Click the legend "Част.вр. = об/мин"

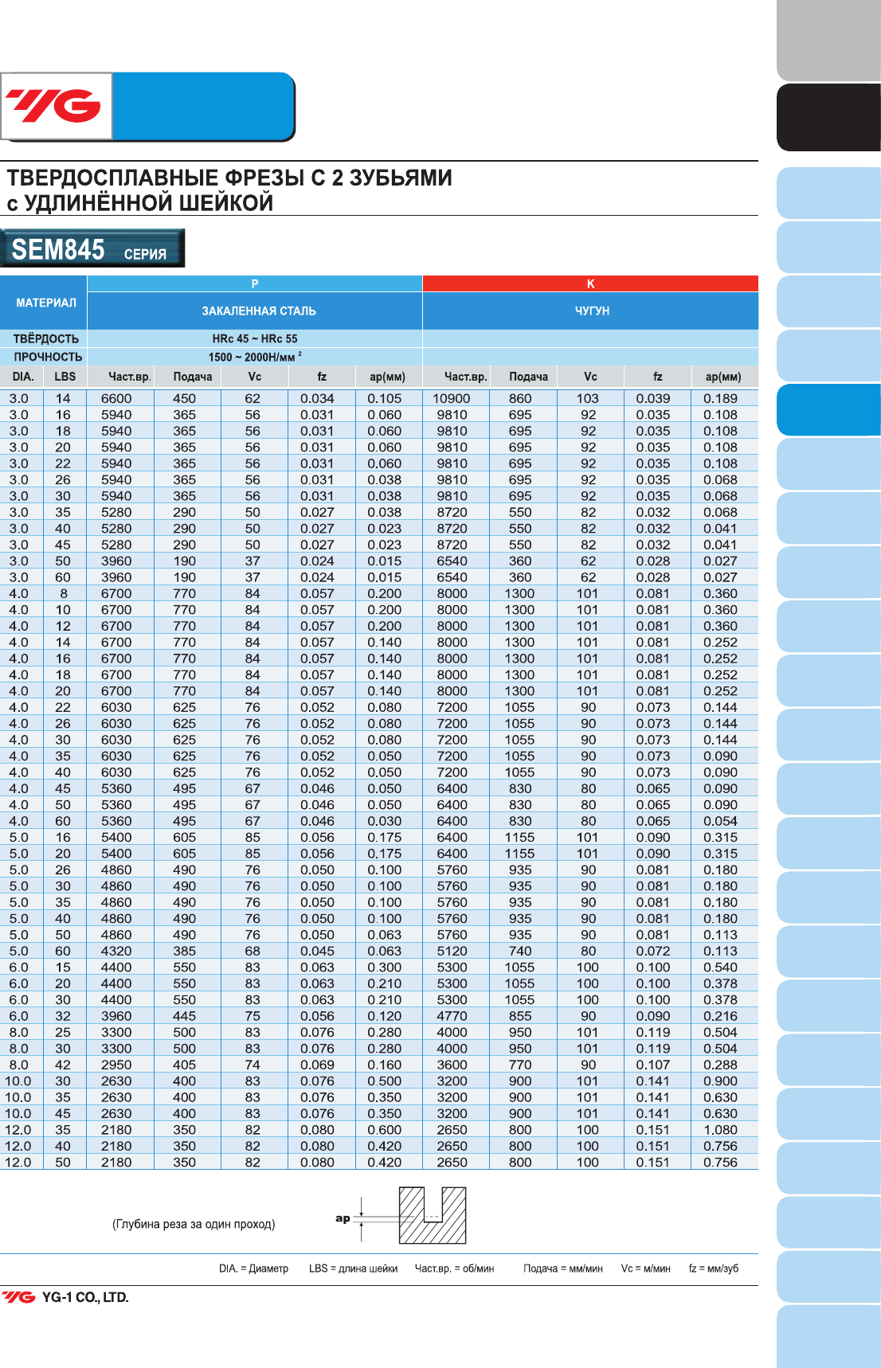point(454,1268)
